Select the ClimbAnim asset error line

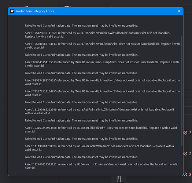99,111
